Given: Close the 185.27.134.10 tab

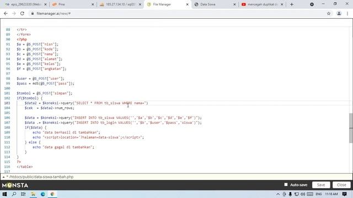Looking at the screenshot, I should point(140,4).
